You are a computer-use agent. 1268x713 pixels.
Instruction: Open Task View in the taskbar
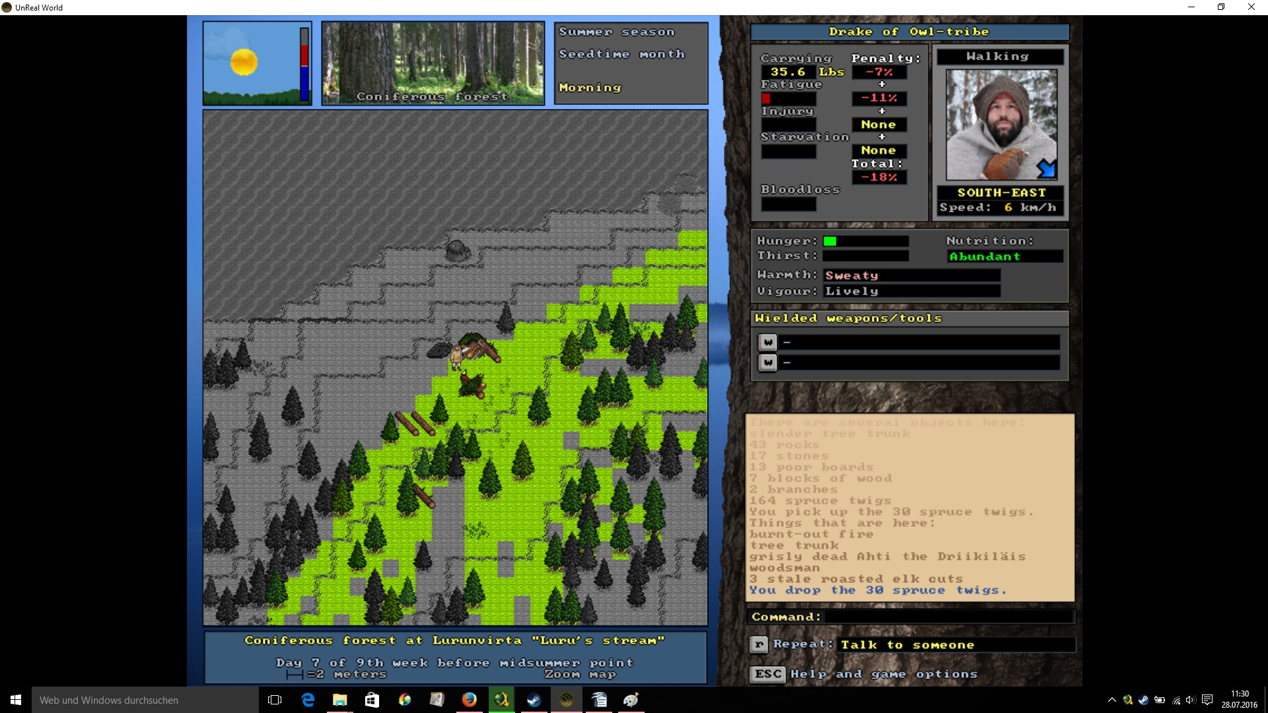(x=275, y=700)
